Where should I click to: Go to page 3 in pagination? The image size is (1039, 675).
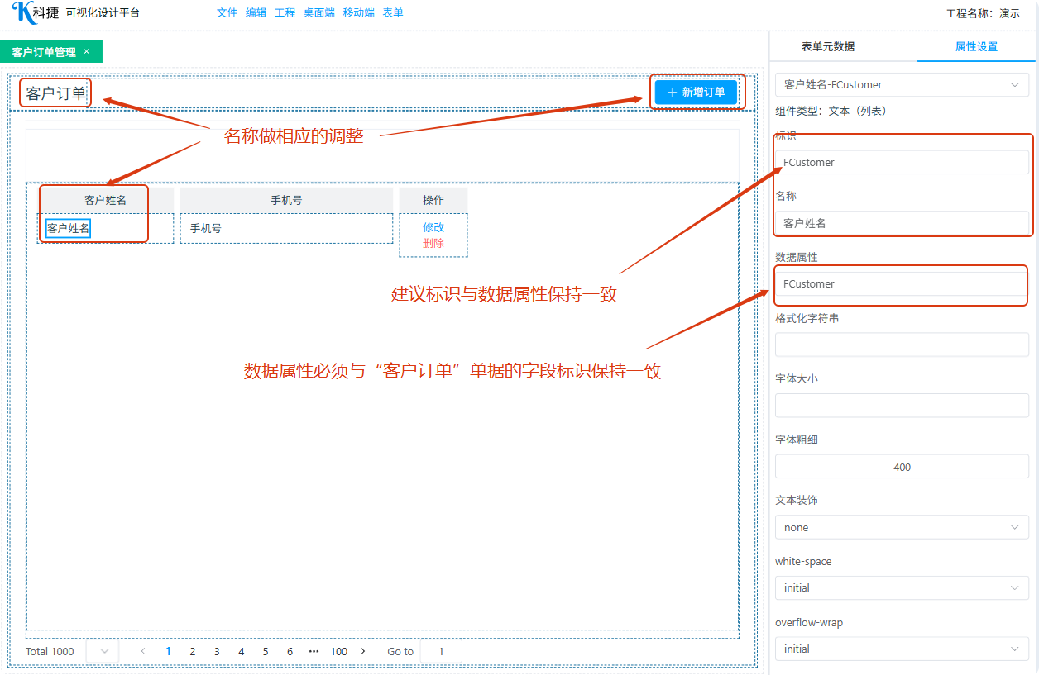(x=217, y=651)
